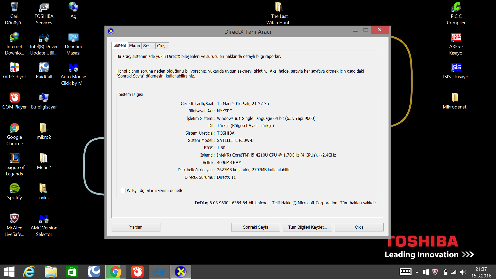Open Windows Store from taskbar

(72, 272)
